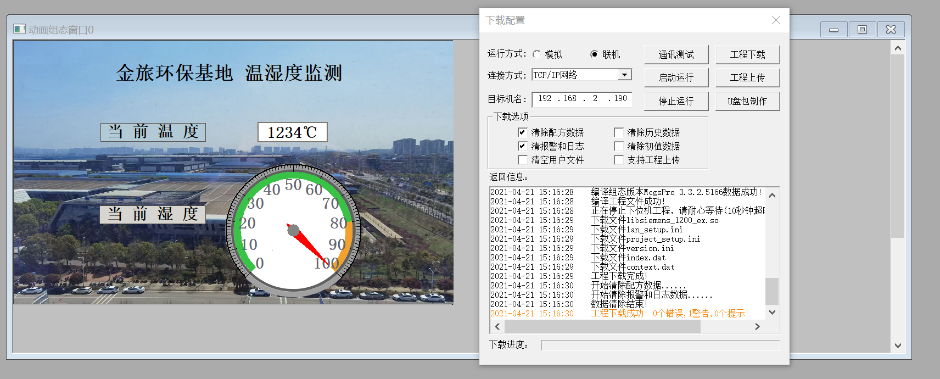Viewport: 940px width, 379px height.
Task: Click the log horizontal scrollbar thumb
Action: (x=602, y=326)
